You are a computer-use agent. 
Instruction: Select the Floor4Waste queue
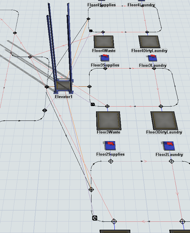coord(104,42)
